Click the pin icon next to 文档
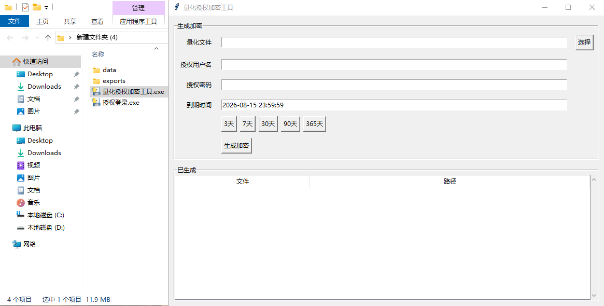Screen dimensions: 604x306 [76, 99]
